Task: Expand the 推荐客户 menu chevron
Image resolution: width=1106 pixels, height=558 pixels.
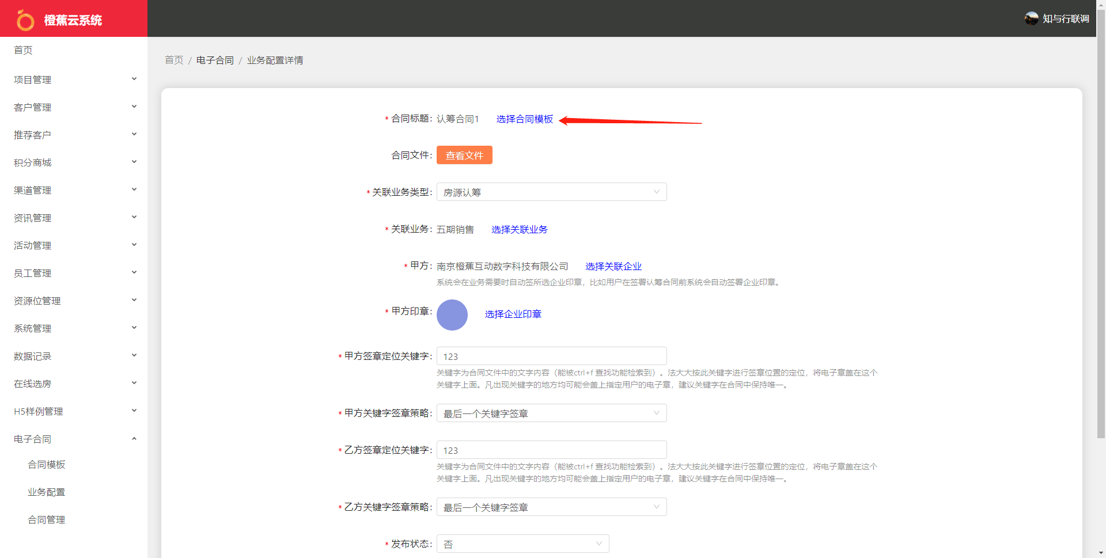Action: (134, 134)
